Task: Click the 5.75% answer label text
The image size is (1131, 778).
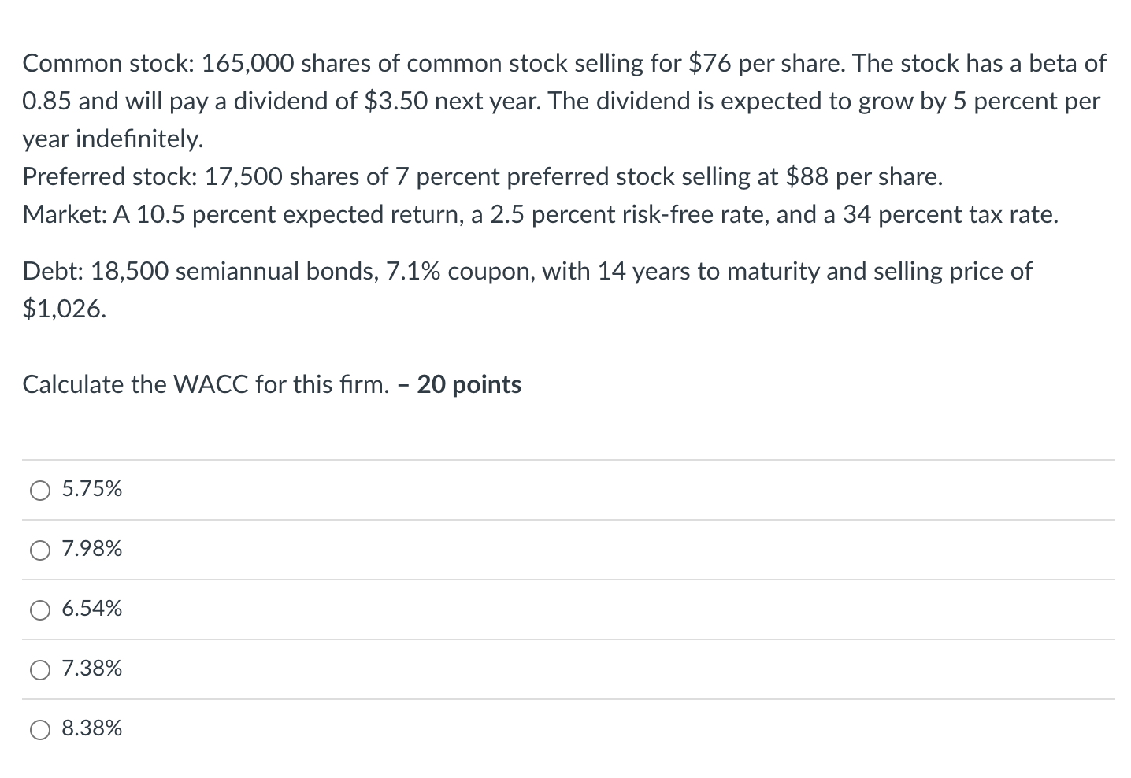Action: click(91, 488)
